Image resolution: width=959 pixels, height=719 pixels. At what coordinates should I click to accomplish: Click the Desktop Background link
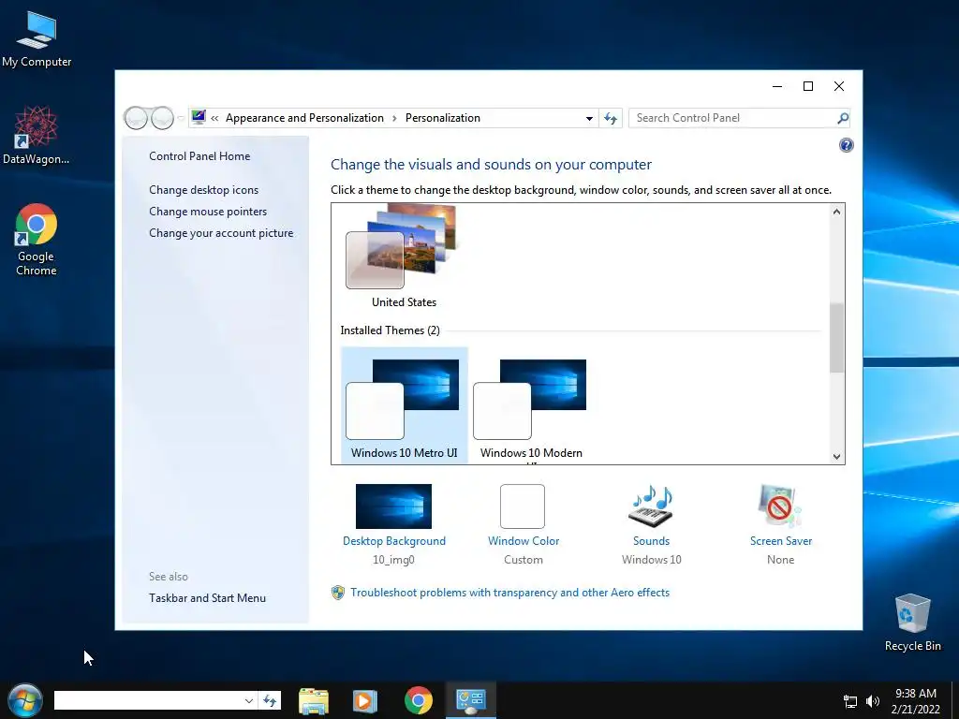click(x=394, y=541)
